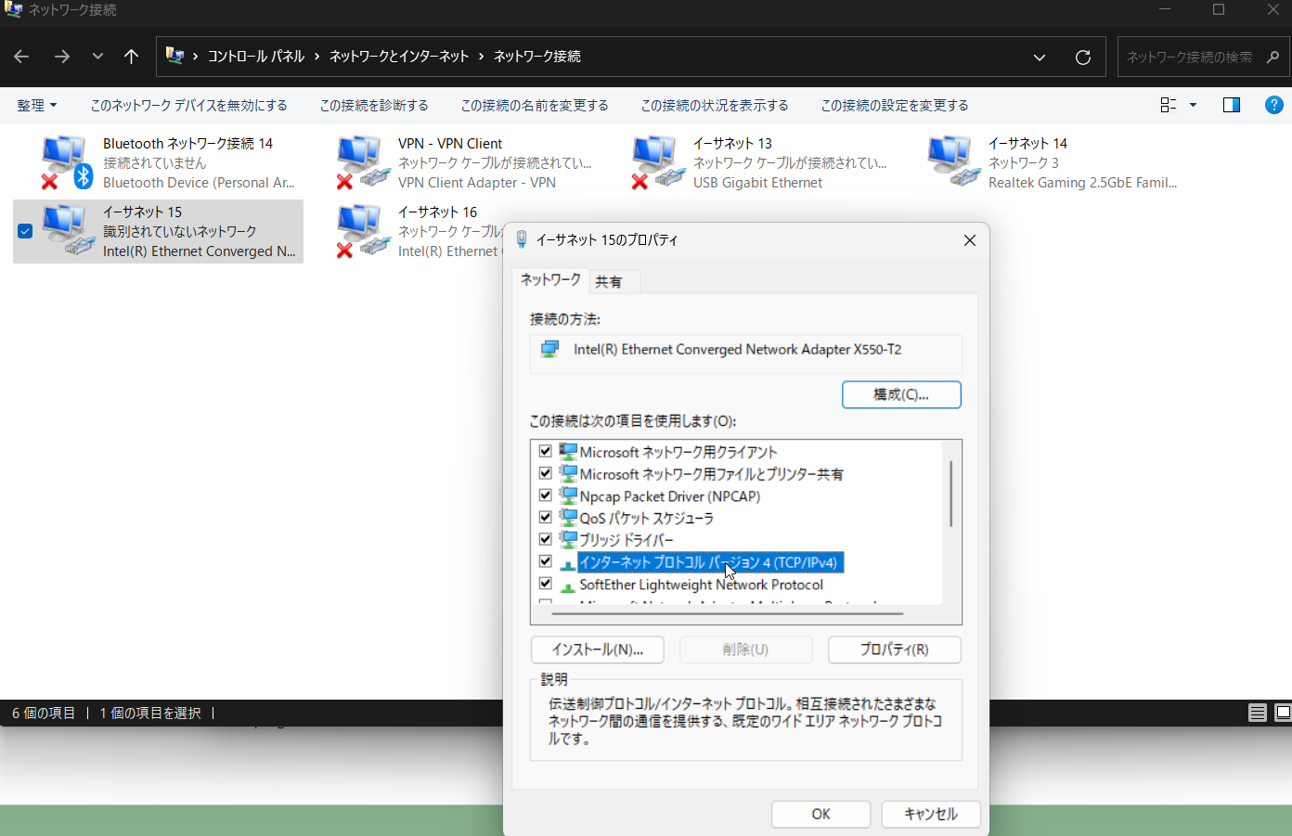
Task: Uncheck the イーサネット 15 selection checkbox
Action: 25,231
